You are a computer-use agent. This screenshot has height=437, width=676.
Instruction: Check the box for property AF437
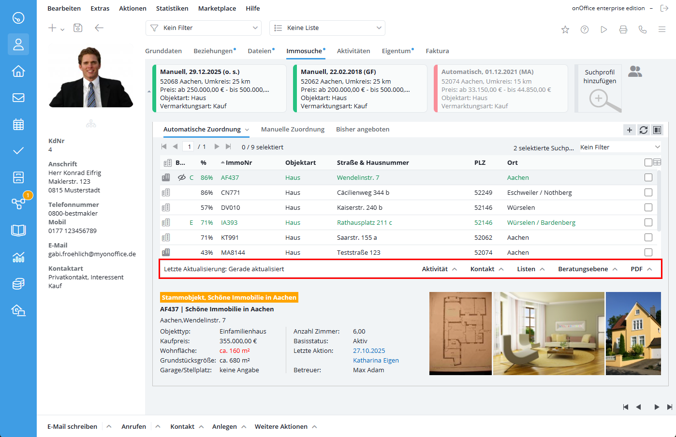648,177
